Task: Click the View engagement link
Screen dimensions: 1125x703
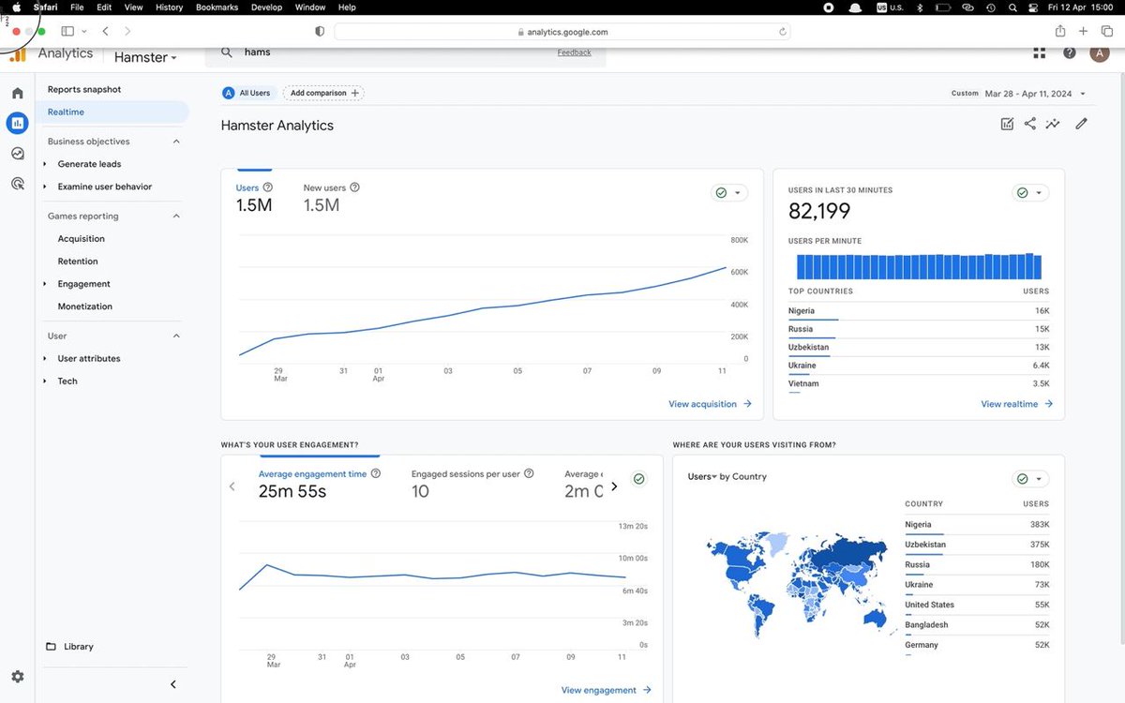Action: [x=606, y=690]
